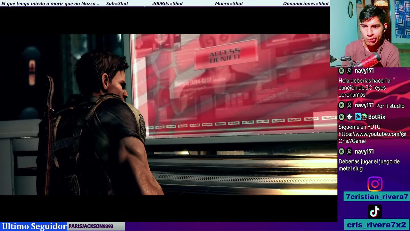Click the navy171 username beside 'Por fl studio'
This screenshot has width=410, height=231.
pyautogui.click(x=364, y=105)
